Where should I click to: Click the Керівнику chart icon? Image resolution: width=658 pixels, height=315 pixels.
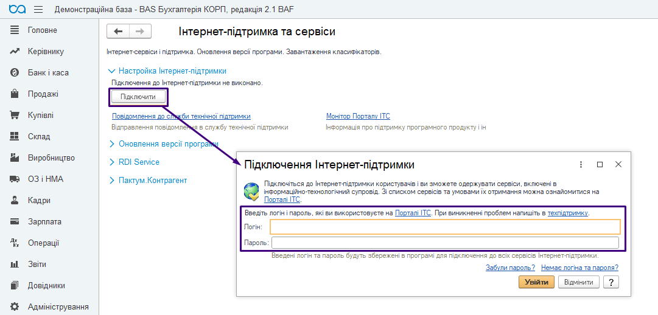point(15,52)
